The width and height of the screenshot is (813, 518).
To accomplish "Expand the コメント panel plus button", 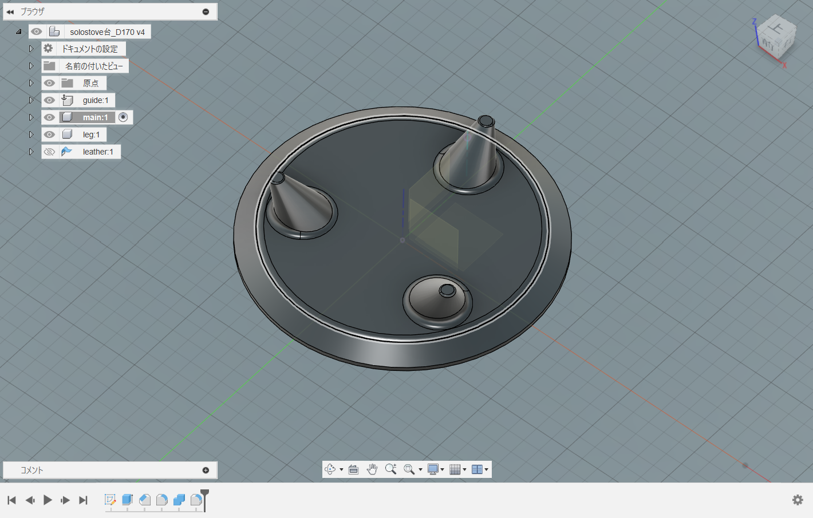I will point(206,470).
